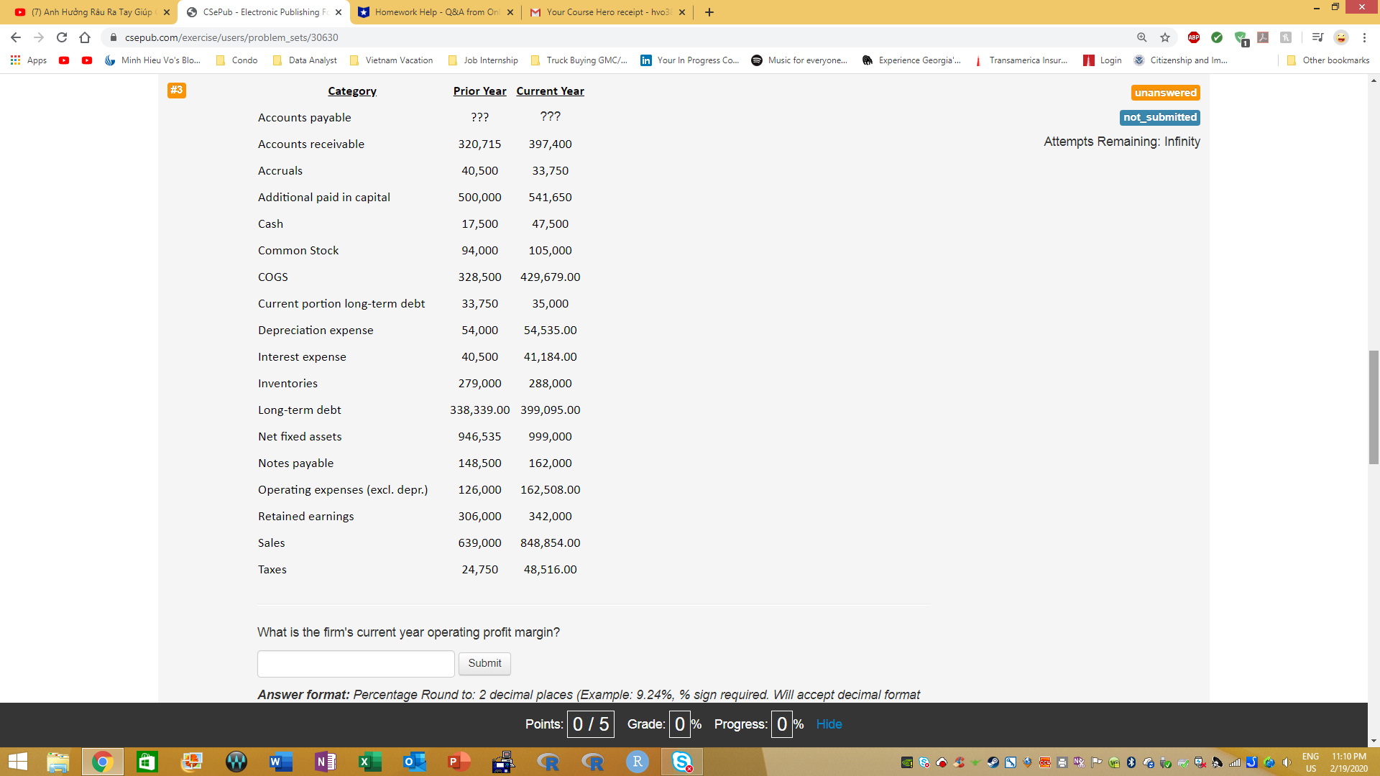
Task: Open Chrome three-dot menu
Action: 1364,37
